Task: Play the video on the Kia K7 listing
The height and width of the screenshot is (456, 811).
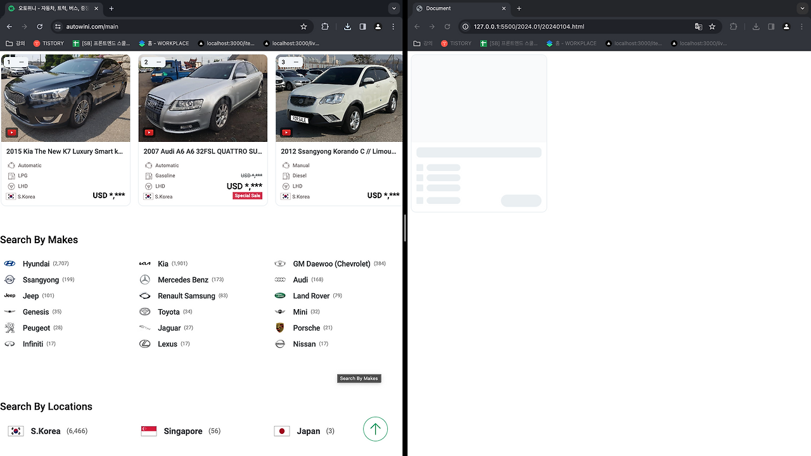Action: [x=11, y=132]
